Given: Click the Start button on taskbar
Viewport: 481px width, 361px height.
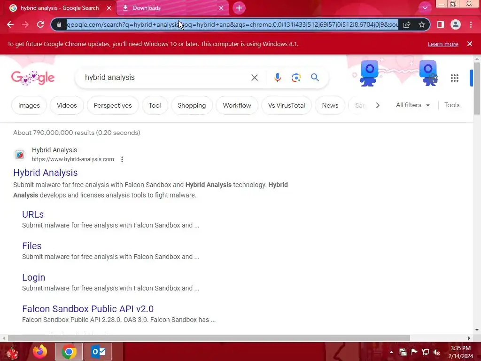Looking at the screenshot, I should pos(12,352).
